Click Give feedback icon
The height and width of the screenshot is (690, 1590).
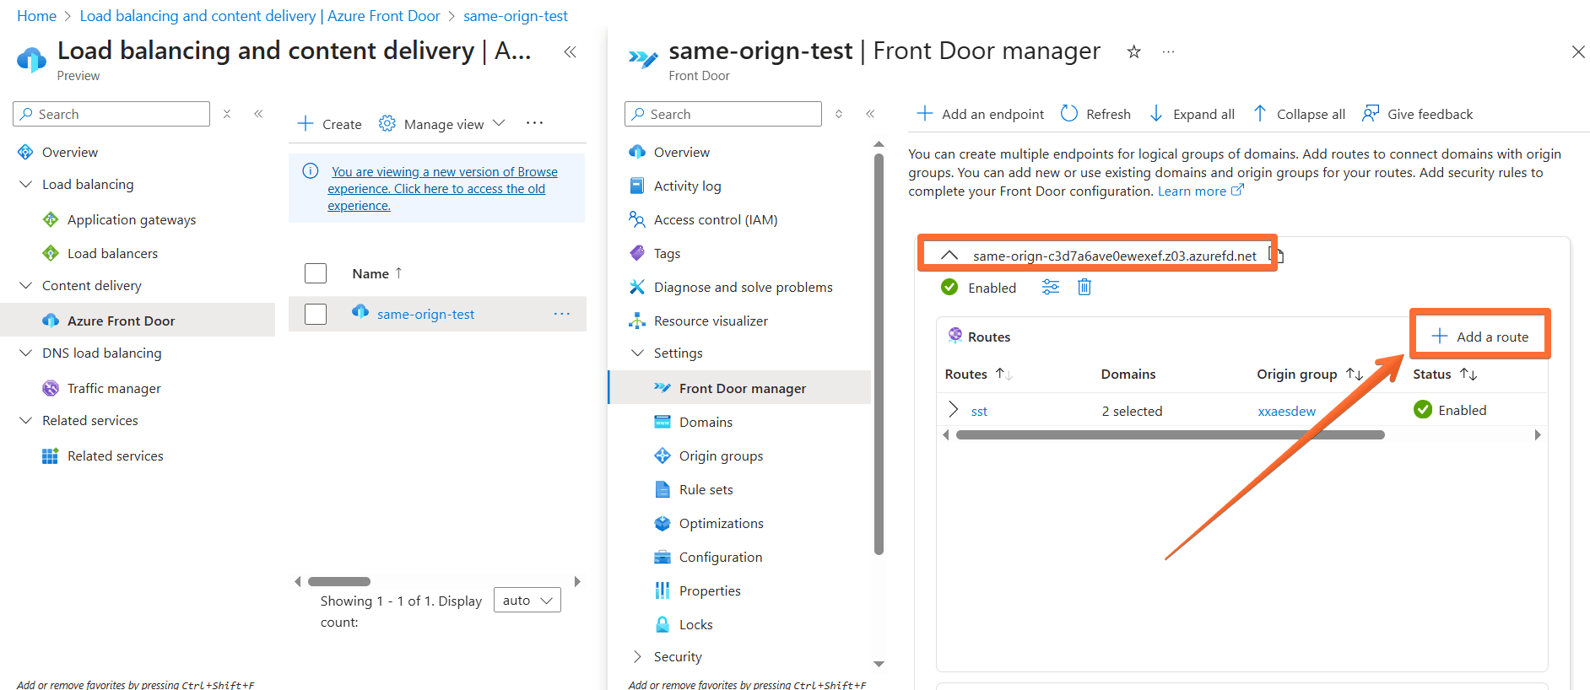coord(1371,114)
